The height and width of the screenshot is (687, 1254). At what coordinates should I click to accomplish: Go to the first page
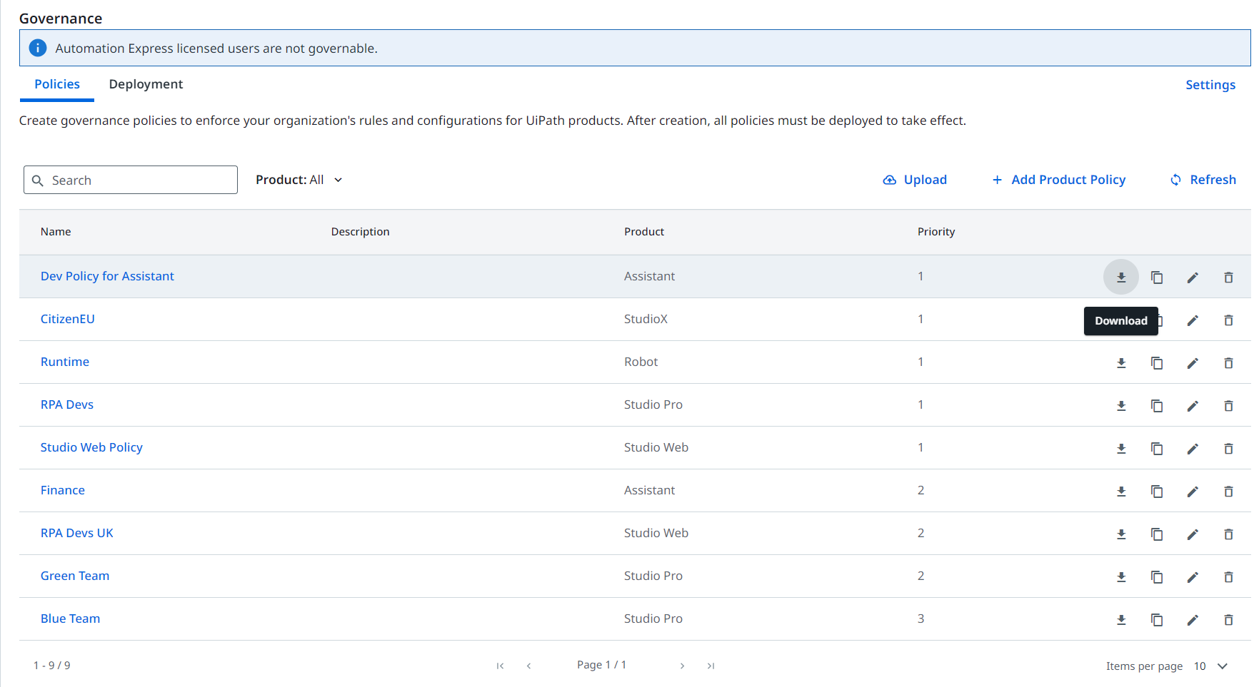(501, 666)
